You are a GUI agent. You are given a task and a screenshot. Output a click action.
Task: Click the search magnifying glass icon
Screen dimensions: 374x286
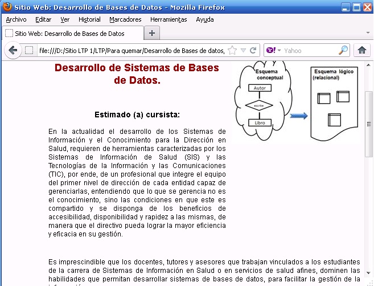click(x=343, y=50)
